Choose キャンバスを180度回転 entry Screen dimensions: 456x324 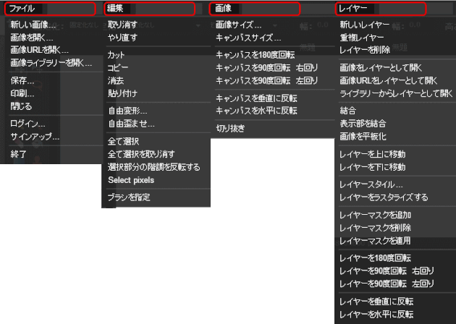pos(256,55)
